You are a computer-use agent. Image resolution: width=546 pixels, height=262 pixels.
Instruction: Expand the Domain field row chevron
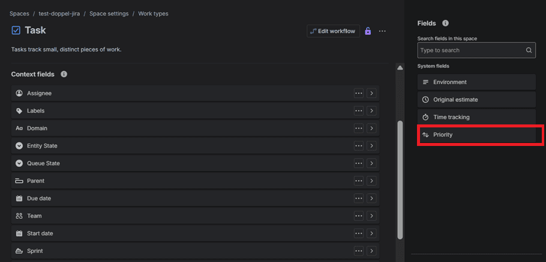pos(371,128)
